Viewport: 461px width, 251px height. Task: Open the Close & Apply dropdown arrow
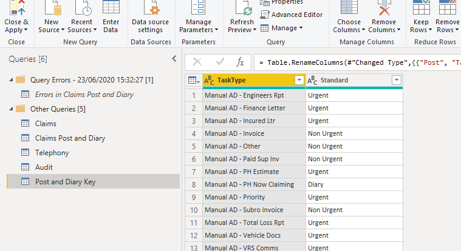26,30
